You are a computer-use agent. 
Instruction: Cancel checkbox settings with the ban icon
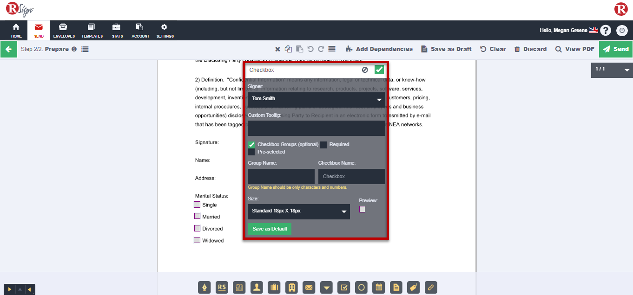[365, 70]
